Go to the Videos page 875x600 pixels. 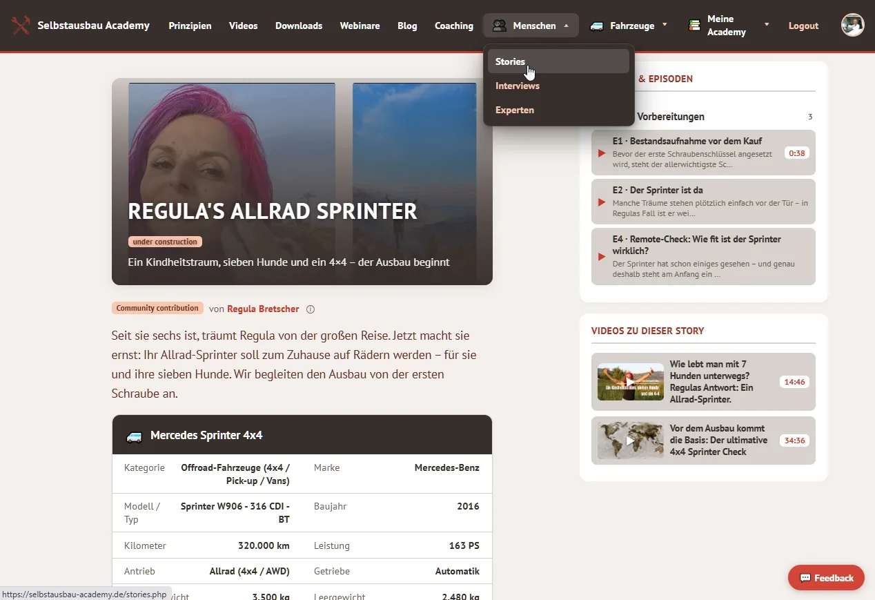click(243, 26)
